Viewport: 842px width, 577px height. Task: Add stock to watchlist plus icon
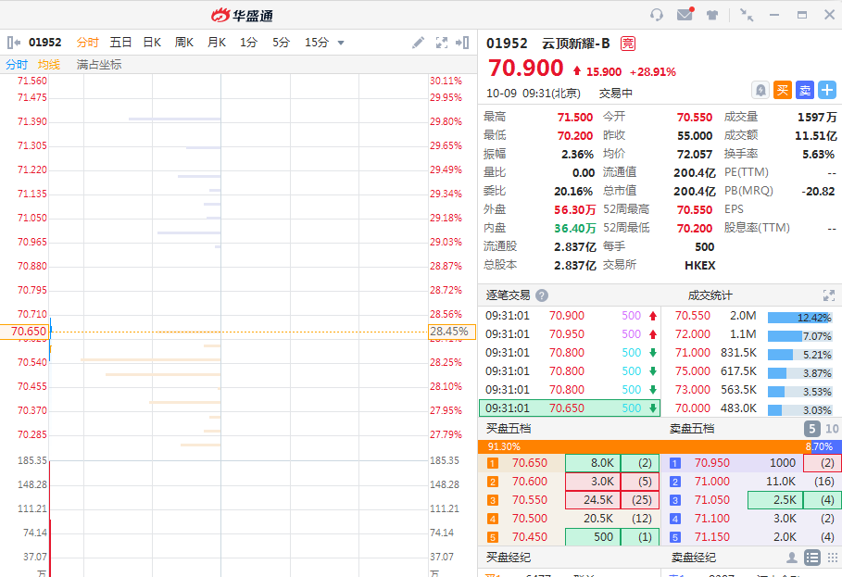827,90
